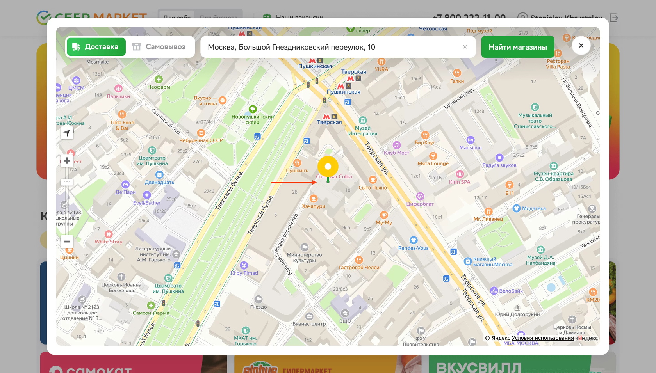Image resolution: width=656 pixels, height=373 pixels.
Task: Click the Гнездо flag icon
Action: pos(258,299)
